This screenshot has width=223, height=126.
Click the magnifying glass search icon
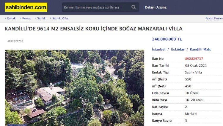[134, 7]
